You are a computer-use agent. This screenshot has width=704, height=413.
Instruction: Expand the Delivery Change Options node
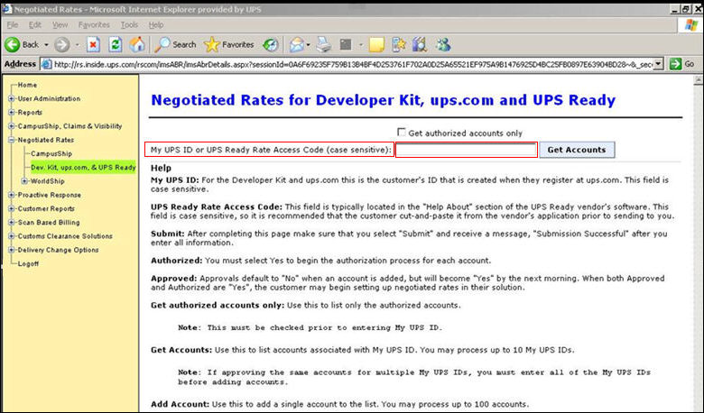pos(11,250)
